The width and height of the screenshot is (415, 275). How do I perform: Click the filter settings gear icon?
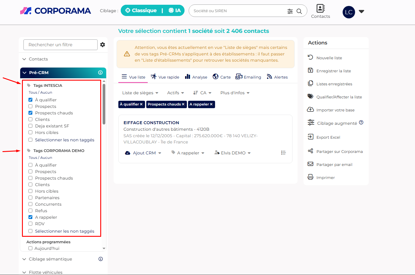click(103, 45)
